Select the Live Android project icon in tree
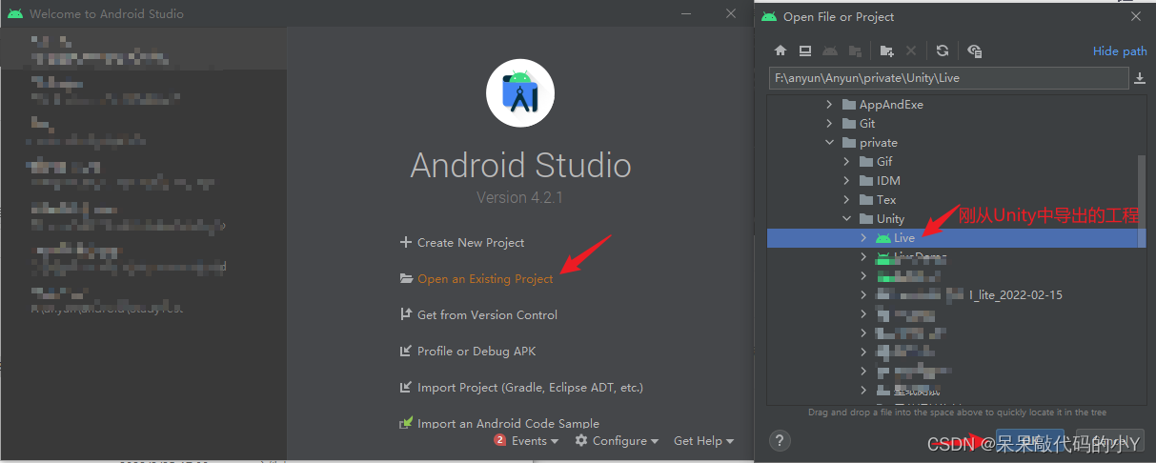 click(x=883, y=238)
